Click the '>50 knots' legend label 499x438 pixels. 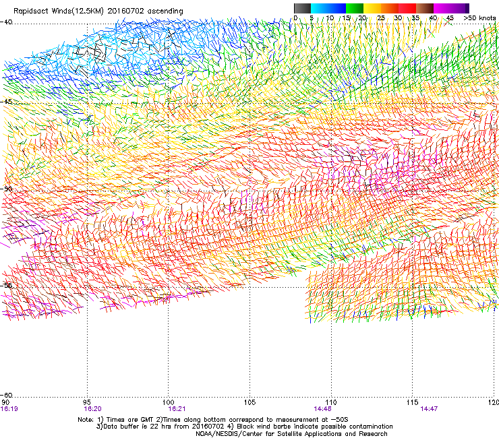pyautogui.click(x=479, y=18)
